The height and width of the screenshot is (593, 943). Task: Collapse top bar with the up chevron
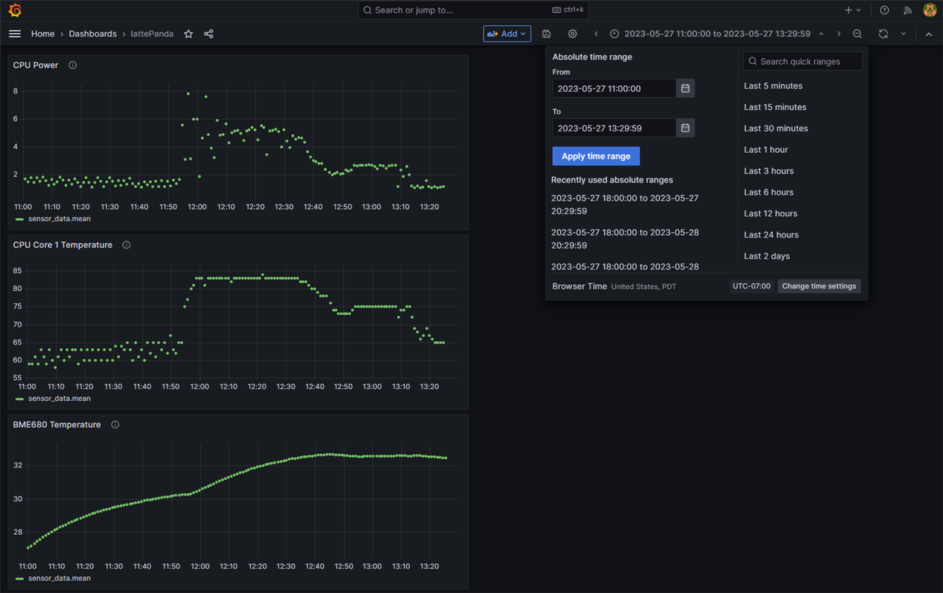coord(929,34)
